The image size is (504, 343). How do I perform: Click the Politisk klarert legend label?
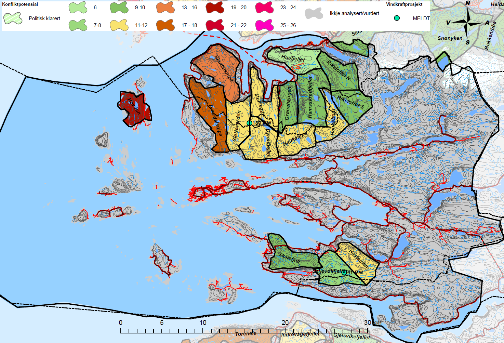[x=44, y=18]
